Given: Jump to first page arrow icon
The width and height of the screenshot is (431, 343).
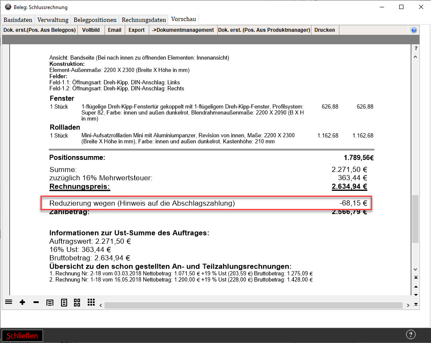Looking at the screenshot, I should 416,277.
